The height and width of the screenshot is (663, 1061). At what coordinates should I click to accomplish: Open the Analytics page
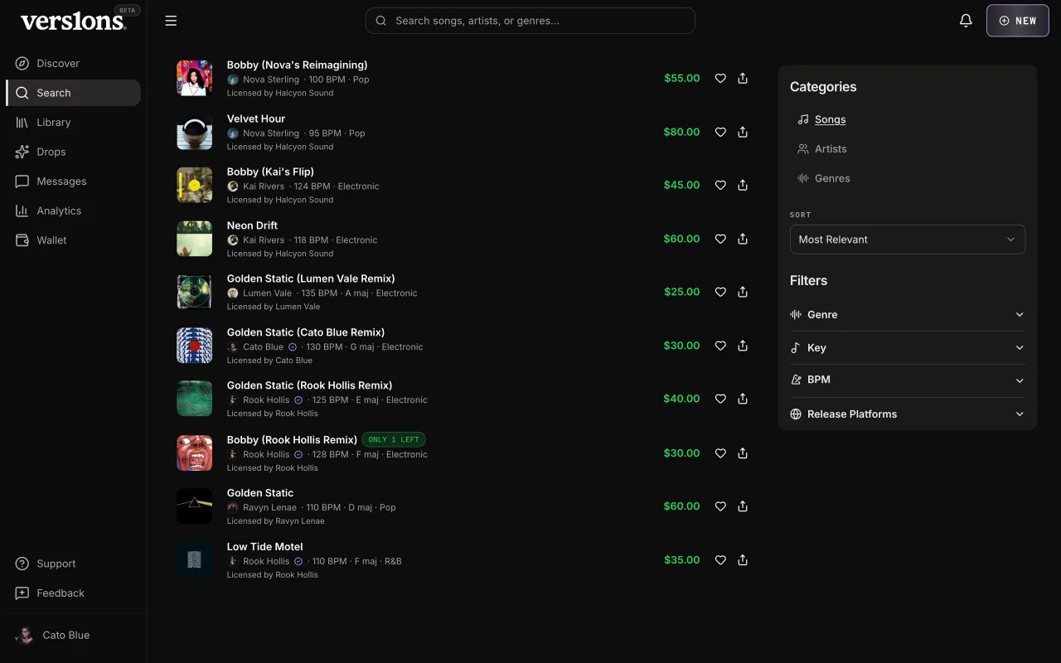coord(73,211)
